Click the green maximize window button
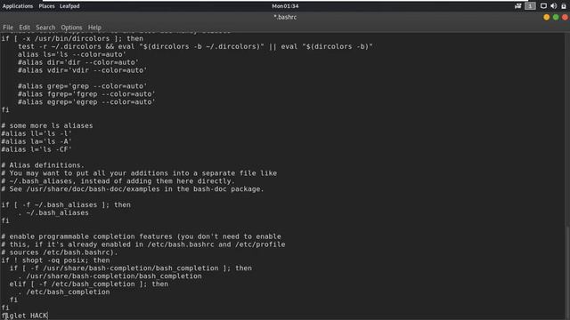This screenshot has height=320, width=570. pyautogui.click(x=556, y=17)
